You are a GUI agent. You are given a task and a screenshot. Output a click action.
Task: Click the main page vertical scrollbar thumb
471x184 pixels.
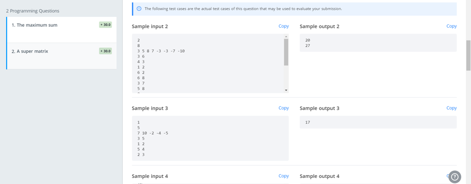(x=468, y=55)
